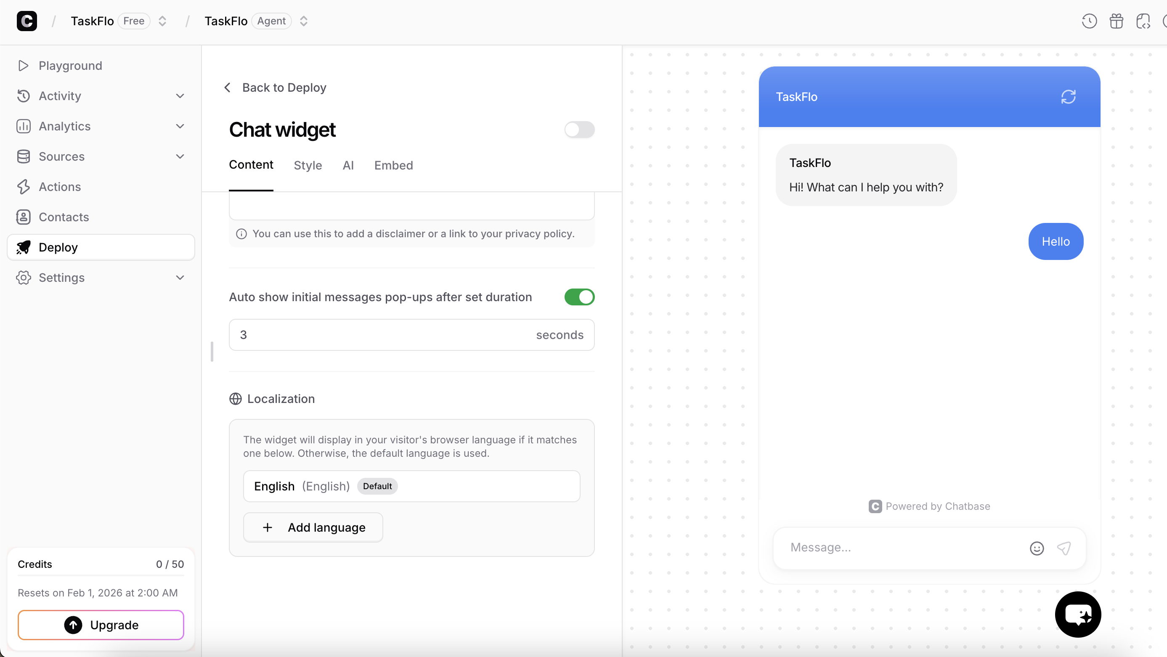Click the floating chat bubble widget icon
This screenshot has height=657, width=1167.
coord(1078,614)
